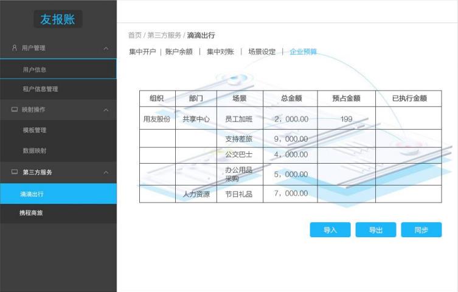This screenshot has width=458, height=292.
Task: Click the 场景 column header
Action: (x=240, y=99)
